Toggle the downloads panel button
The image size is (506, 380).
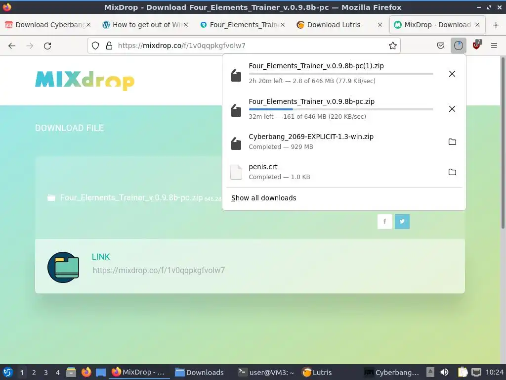pos(458,46)
